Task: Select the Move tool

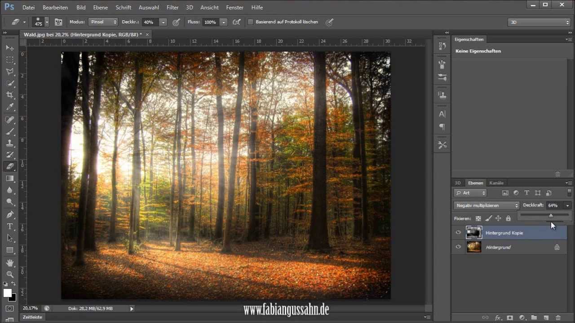Action: tap(10, 48)
